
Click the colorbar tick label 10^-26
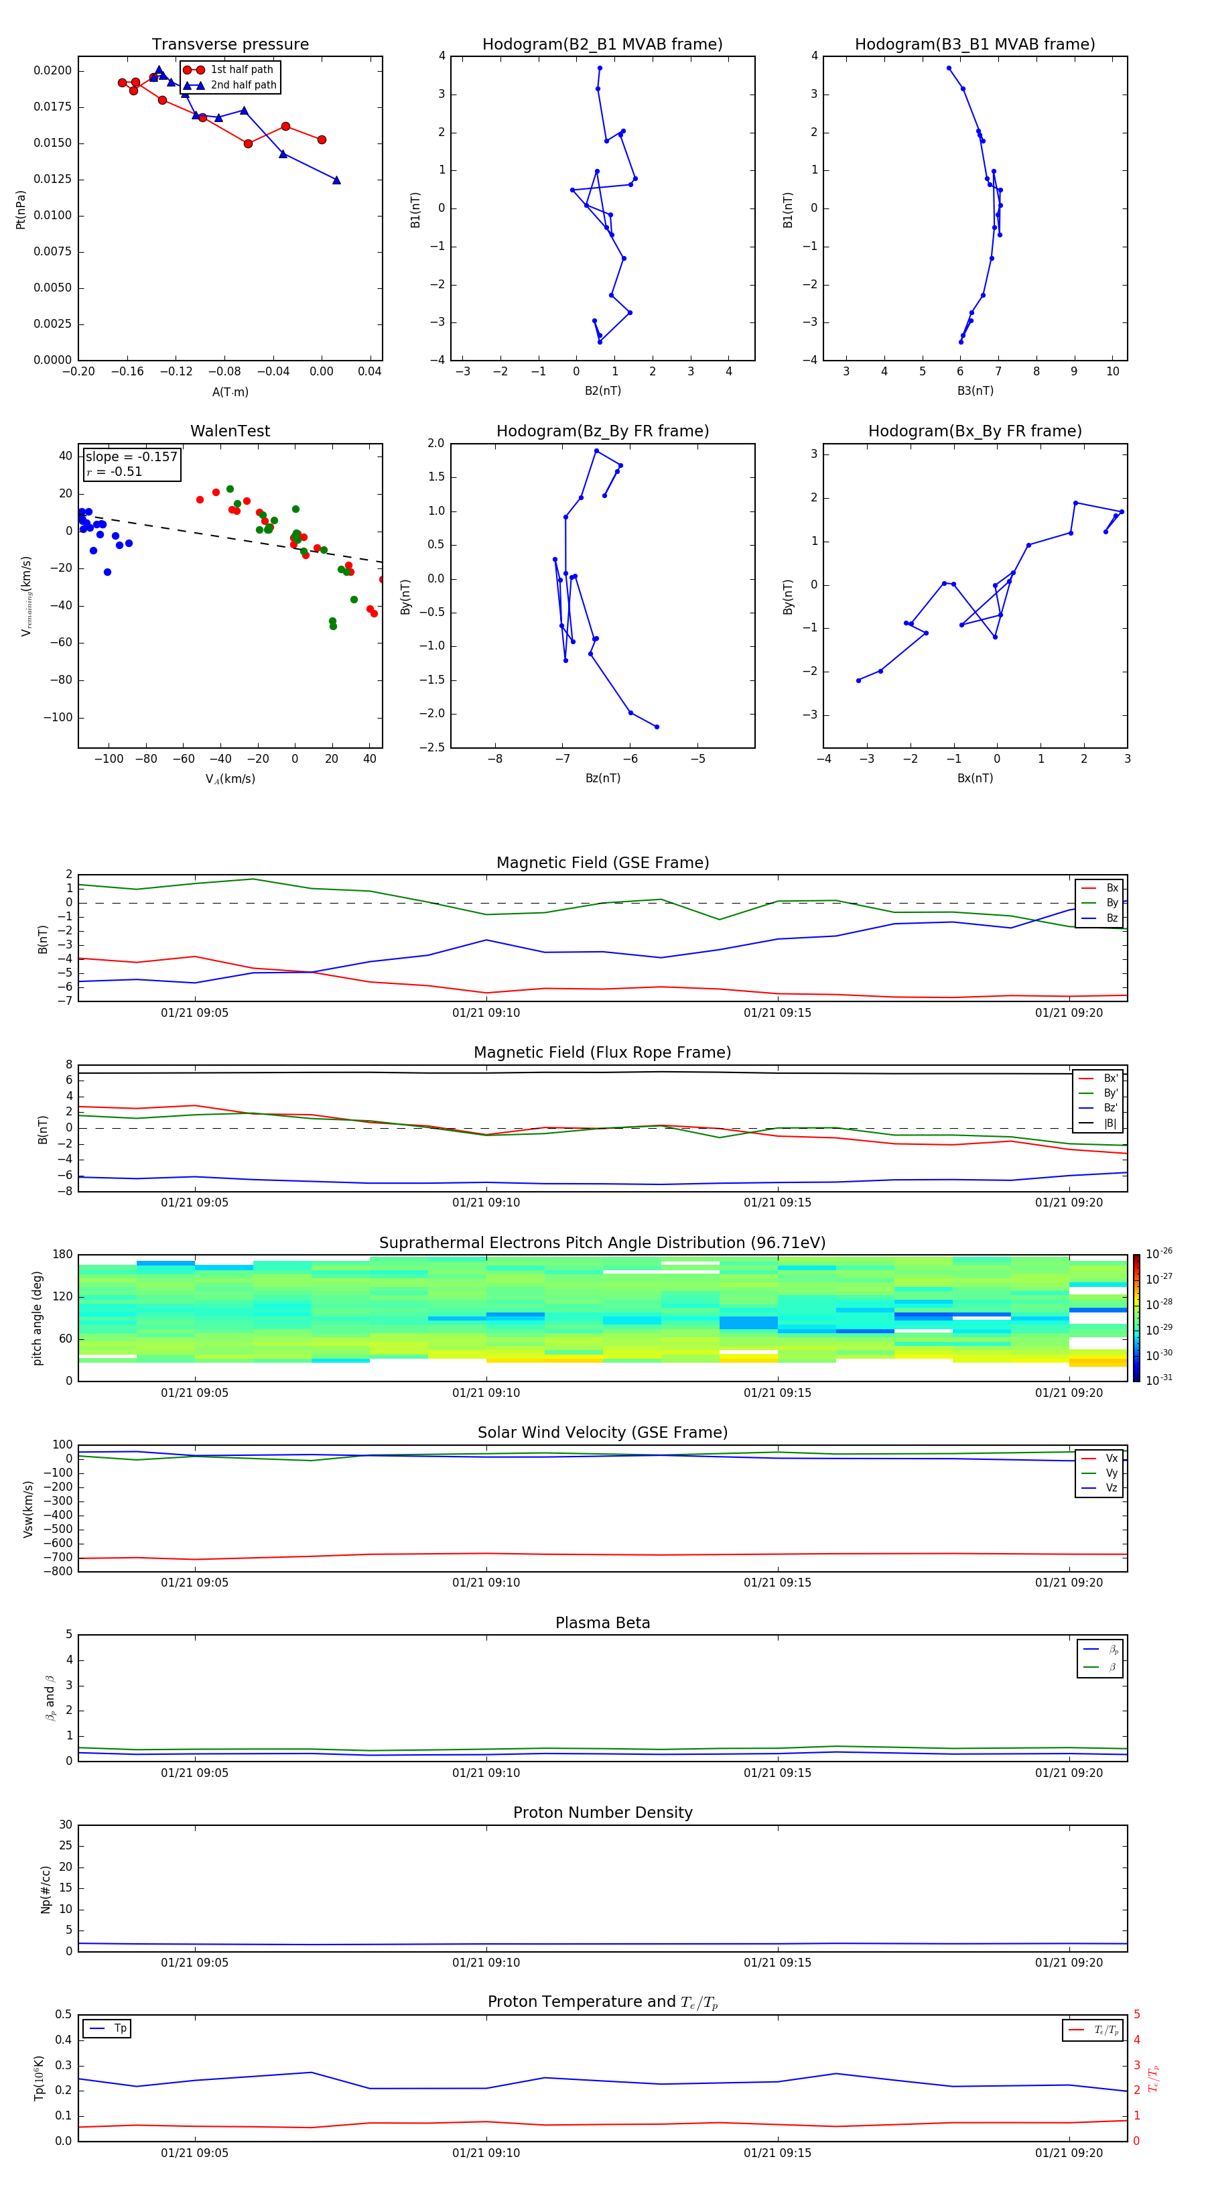coord(1159,1253)
